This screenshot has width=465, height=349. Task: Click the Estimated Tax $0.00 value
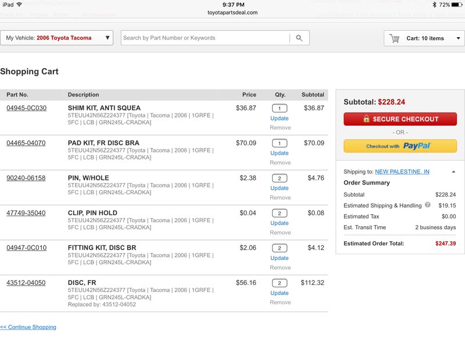449,216
